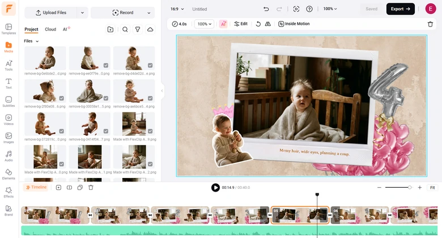Toggle checkbox on Made with FlexClip A...9.png
This screenshot has width=442, height=238.
point(150,131)
